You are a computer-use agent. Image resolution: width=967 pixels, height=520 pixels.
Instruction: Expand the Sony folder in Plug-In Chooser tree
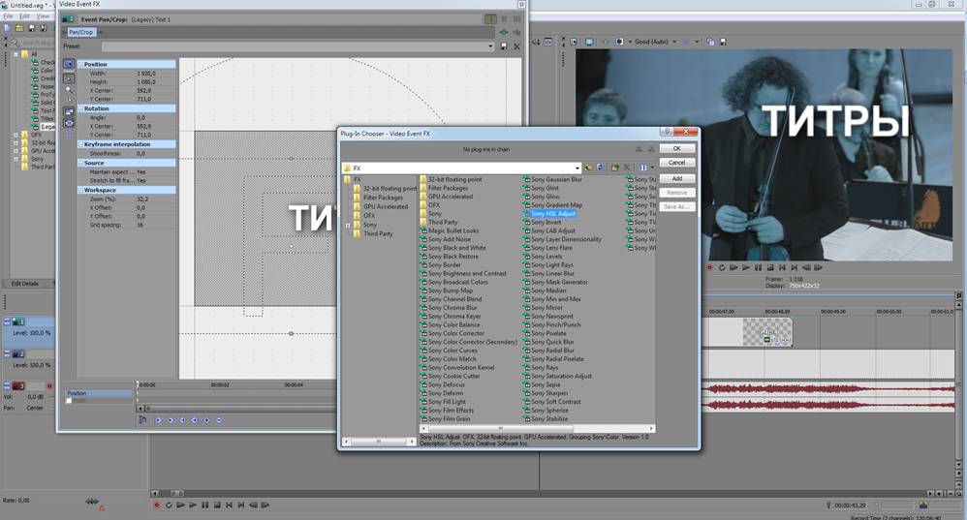[x=348, y=225]
